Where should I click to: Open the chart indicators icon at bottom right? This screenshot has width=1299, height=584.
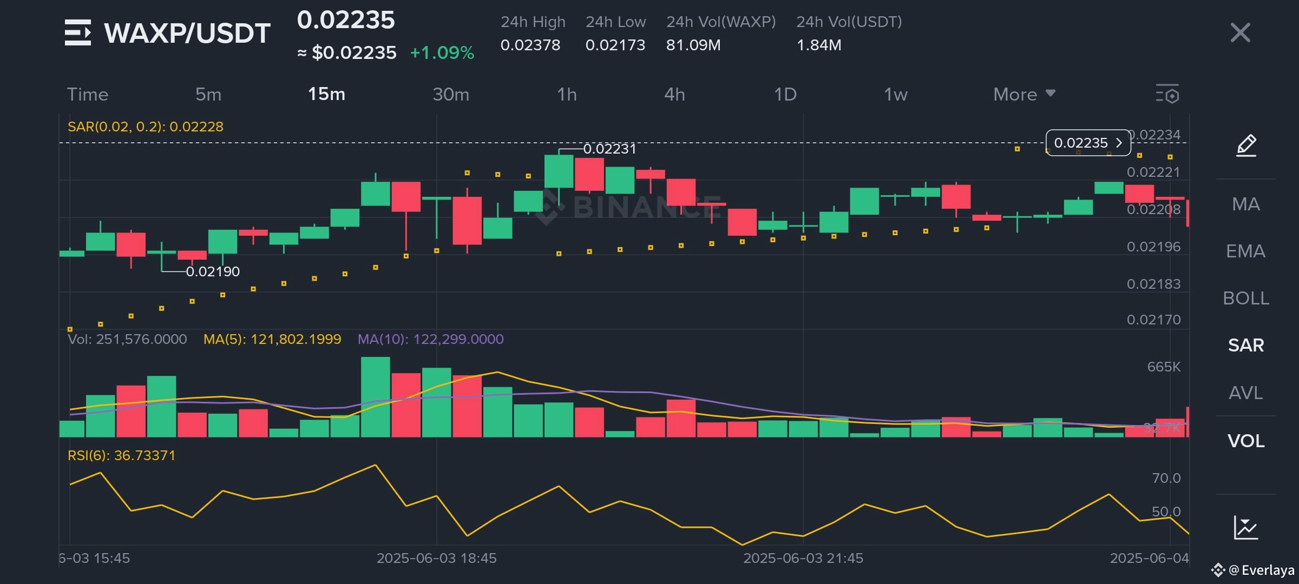click(x=1246, y=527)
